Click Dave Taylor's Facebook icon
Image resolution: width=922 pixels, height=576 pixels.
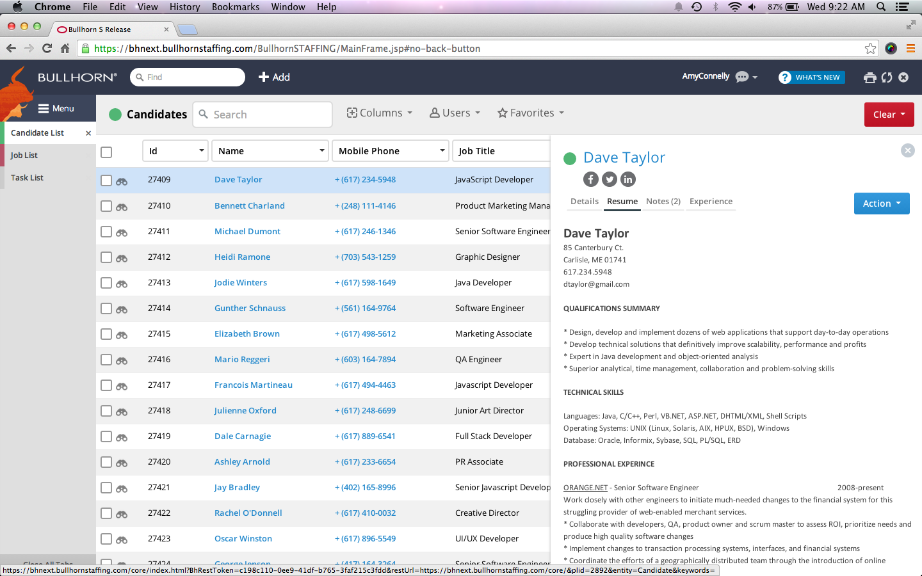click(x=590, y=180)
